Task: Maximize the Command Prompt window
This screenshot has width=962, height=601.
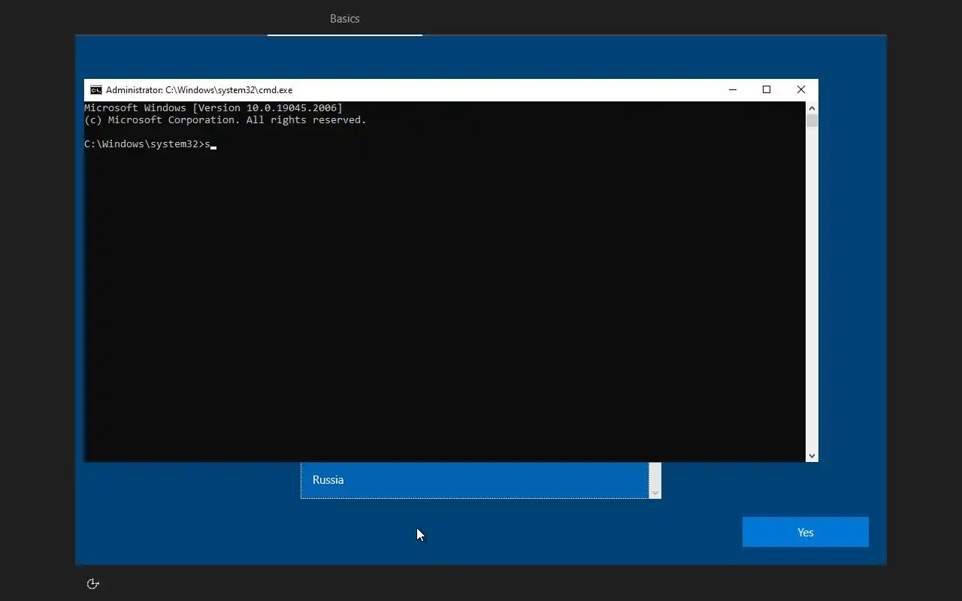Action: pos(767,90)
